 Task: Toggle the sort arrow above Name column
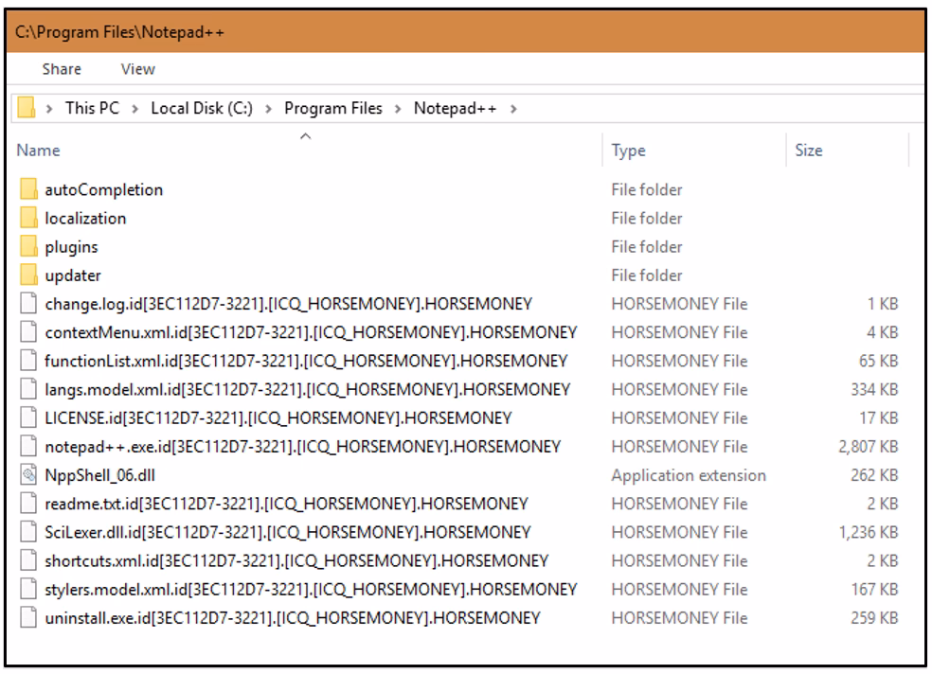tap(306, 136)
